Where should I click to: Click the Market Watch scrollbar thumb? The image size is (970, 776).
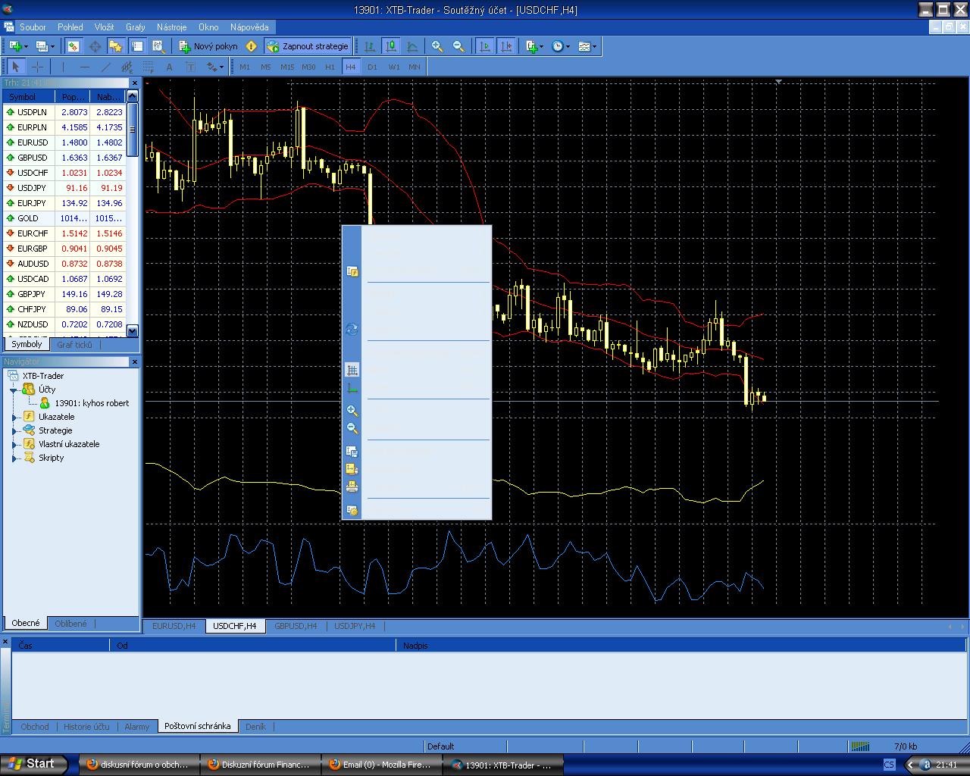(x=133, y=129)
